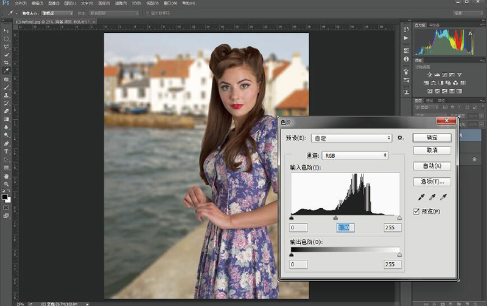Click the 自动(A) auto button
Viewport: 487px width, 306px height.
(432, 166)
